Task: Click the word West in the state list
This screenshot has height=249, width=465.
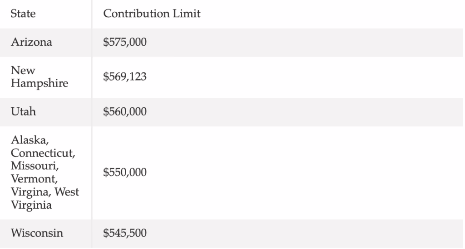Action: click(67, 192)
